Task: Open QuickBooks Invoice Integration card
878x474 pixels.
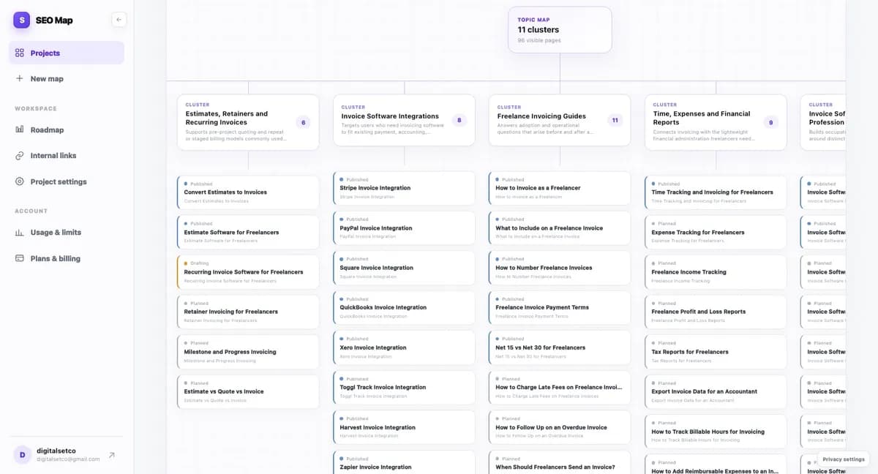Action: pos(404,308)
